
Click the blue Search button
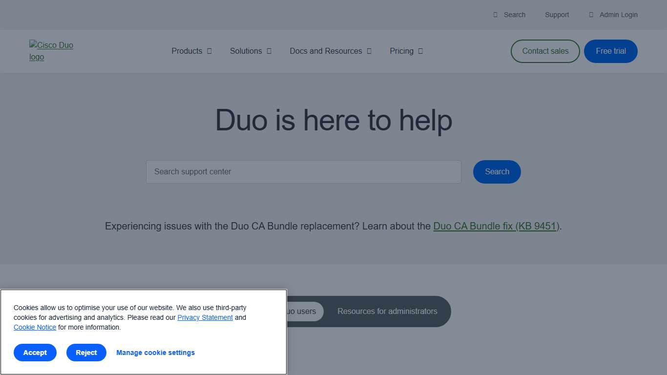[497, 172]
